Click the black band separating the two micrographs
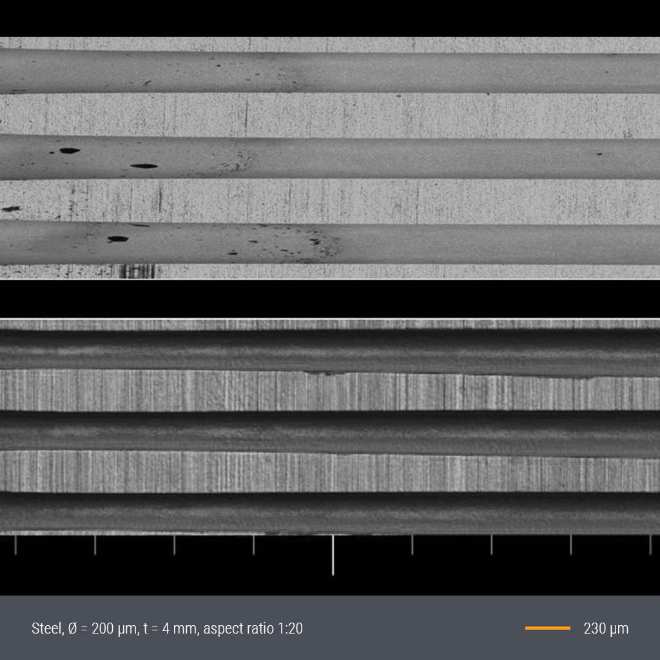Screen dimensions: 660x660 pyautogui.click(x=330, y=299)
